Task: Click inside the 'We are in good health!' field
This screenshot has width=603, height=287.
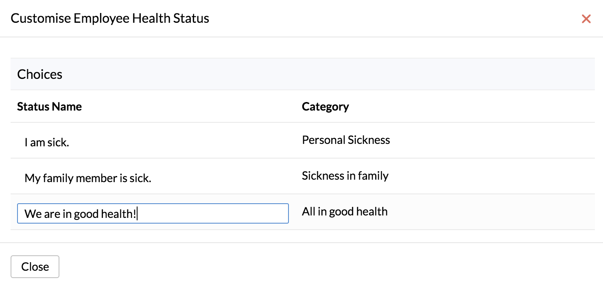Action: click(x=153, y=213)
